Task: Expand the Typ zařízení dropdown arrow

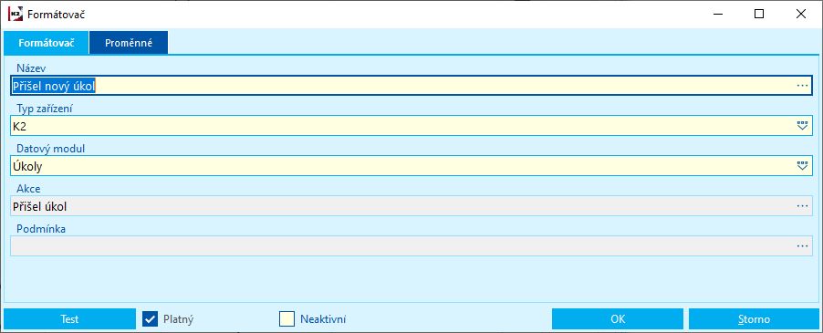Action: 801,125
